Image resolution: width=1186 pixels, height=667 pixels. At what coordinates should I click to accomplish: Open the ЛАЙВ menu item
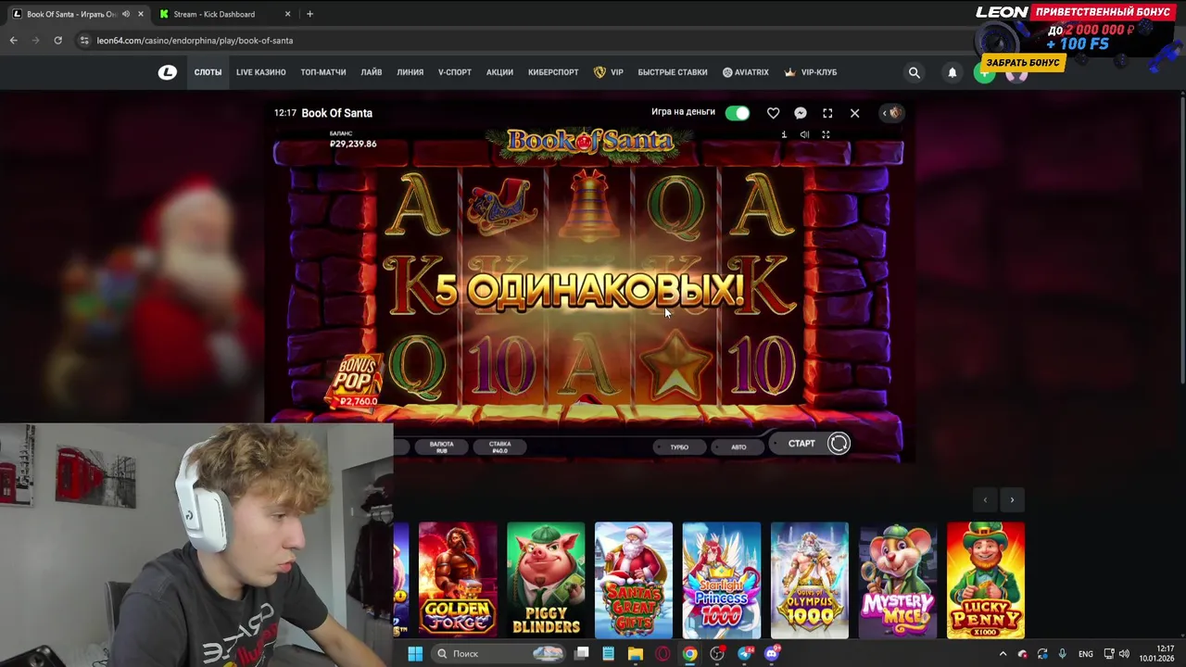372,72
